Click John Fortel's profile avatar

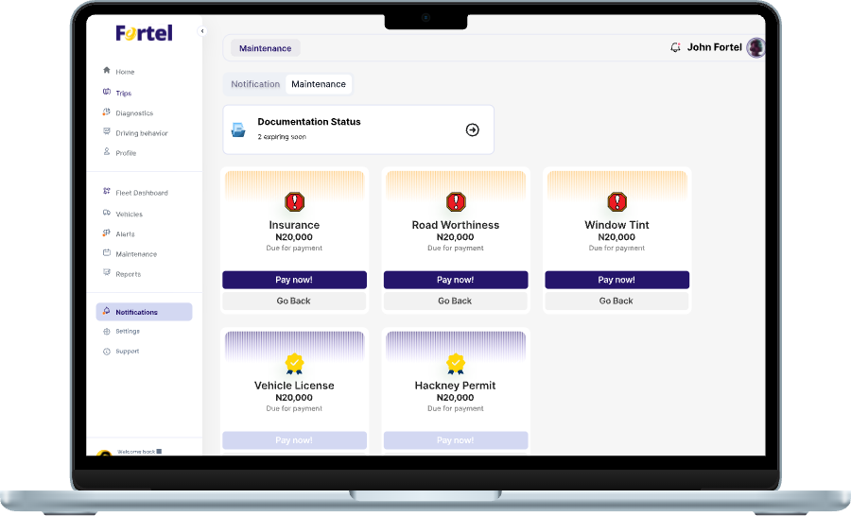(x=756, y=47)
